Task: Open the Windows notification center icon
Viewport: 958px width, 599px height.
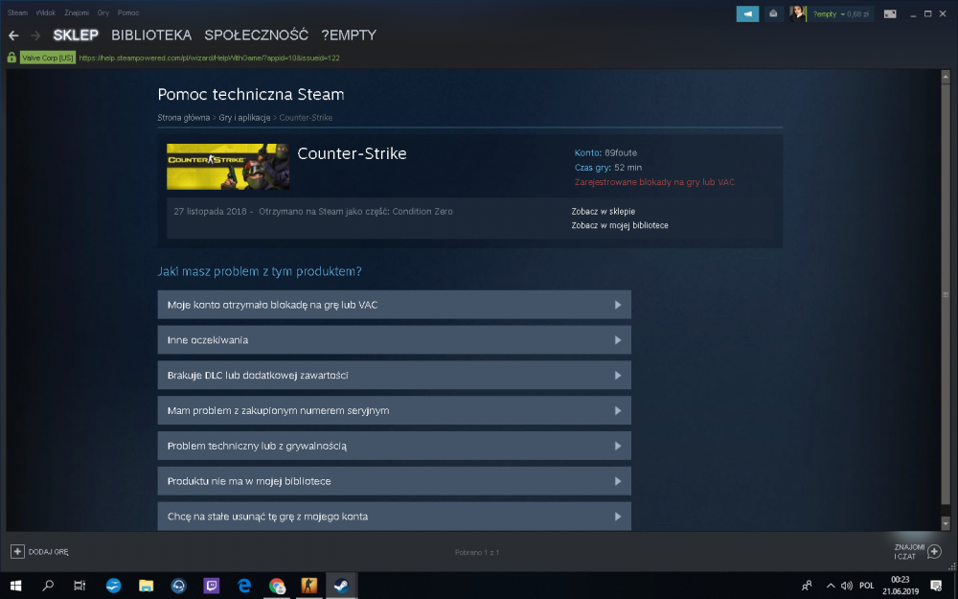Action: (x=936, y=586)
